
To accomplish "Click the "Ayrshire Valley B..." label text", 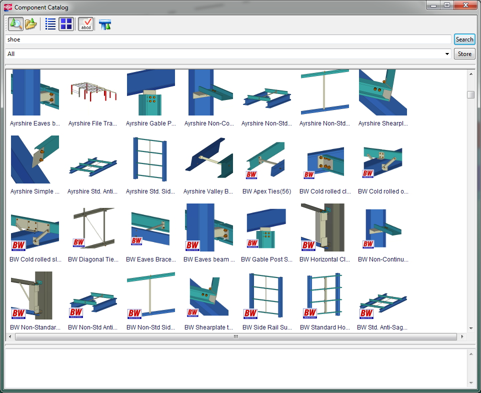I will 208,191.
